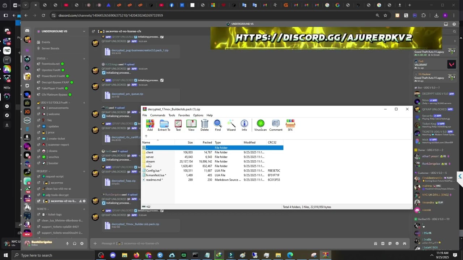Open the Windows Start menu
The width and height of the screenshot is (463, 260).
(6, 255)
